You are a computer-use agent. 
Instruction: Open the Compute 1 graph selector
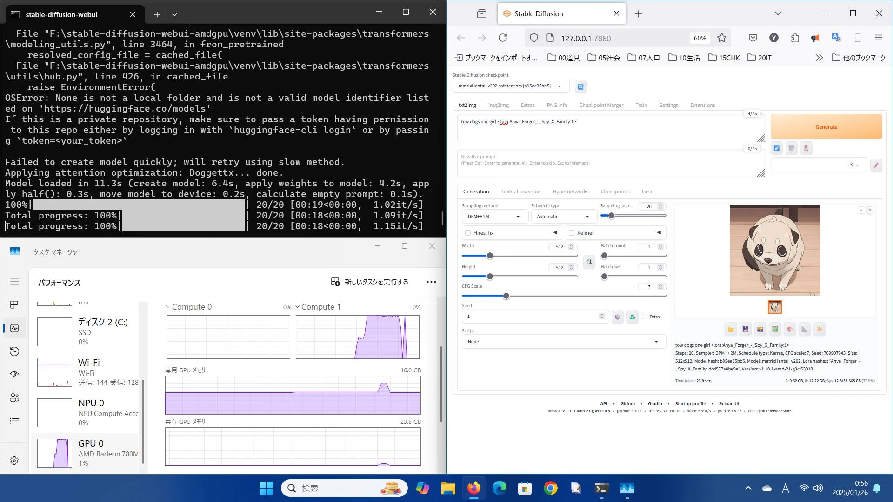[x=318, y=307]
